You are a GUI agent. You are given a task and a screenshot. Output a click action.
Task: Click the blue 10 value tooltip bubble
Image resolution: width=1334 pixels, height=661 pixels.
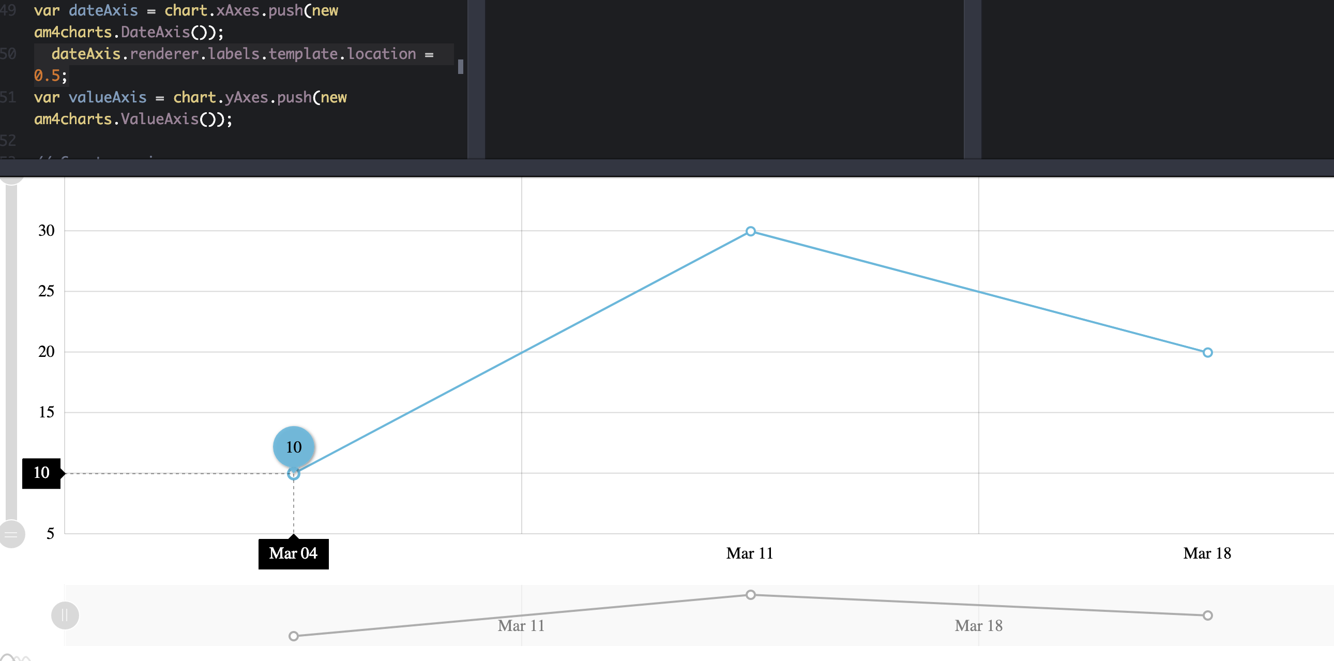pyautogui.click(x=294, y=446)
